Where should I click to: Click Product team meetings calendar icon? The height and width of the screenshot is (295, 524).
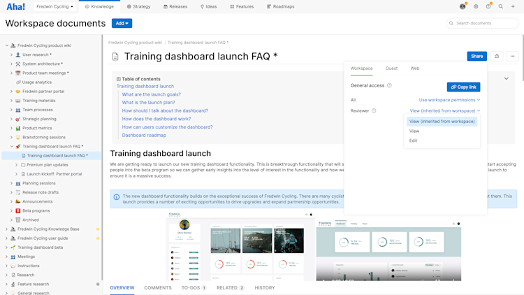pyautogui.click(x=18, y=73)
